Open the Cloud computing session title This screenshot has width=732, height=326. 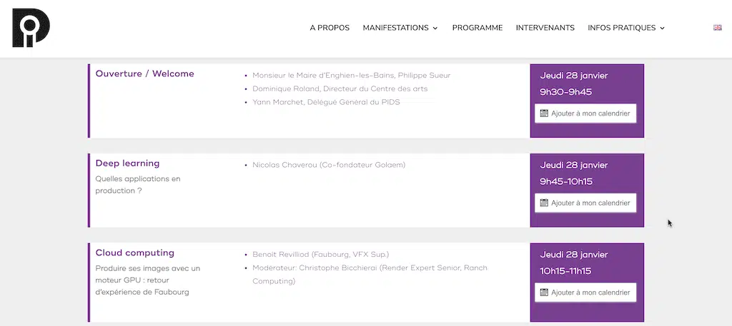[135, 253]
